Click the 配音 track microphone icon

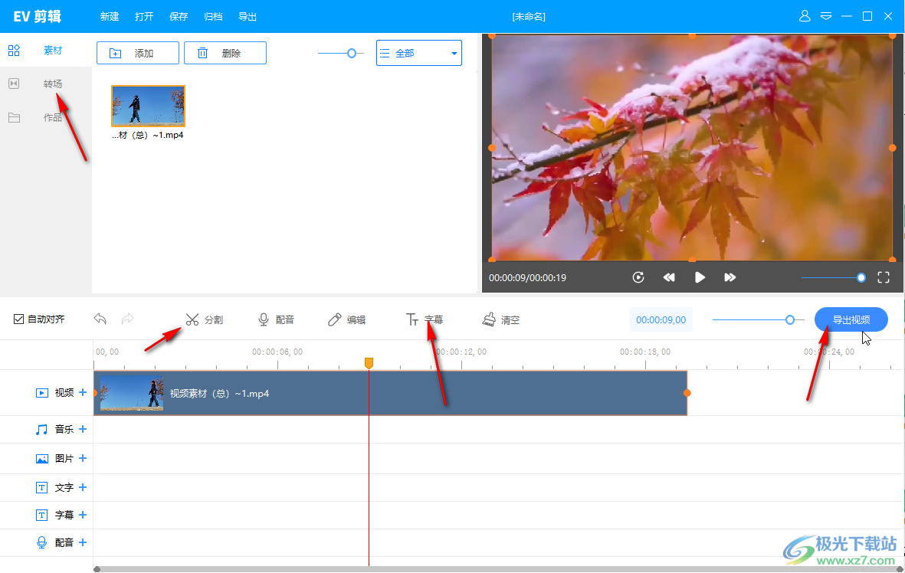point(41,542)
